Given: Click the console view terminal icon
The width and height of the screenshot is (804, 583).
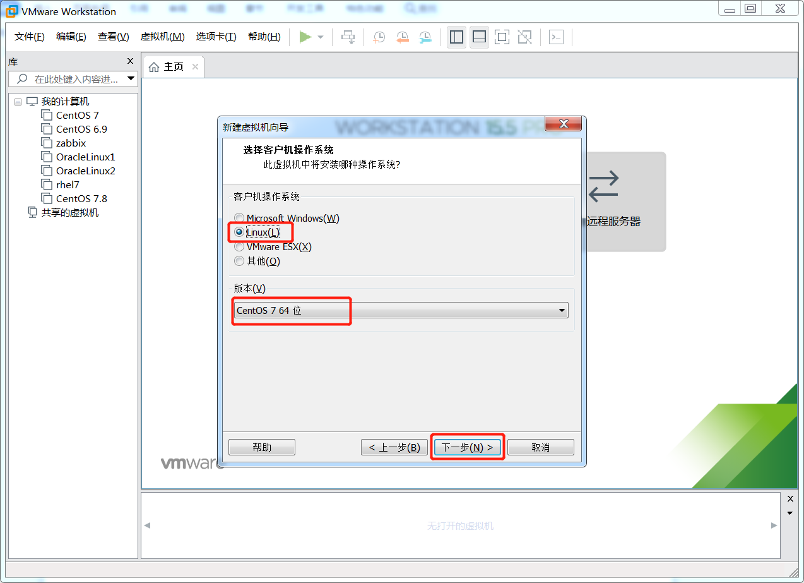Looking at the screenshot, I should coord(556,37).
